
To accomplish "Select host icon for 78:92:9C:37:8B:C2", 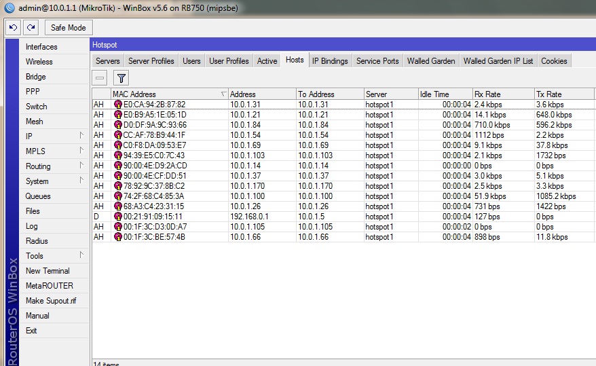I will [118, 186].
